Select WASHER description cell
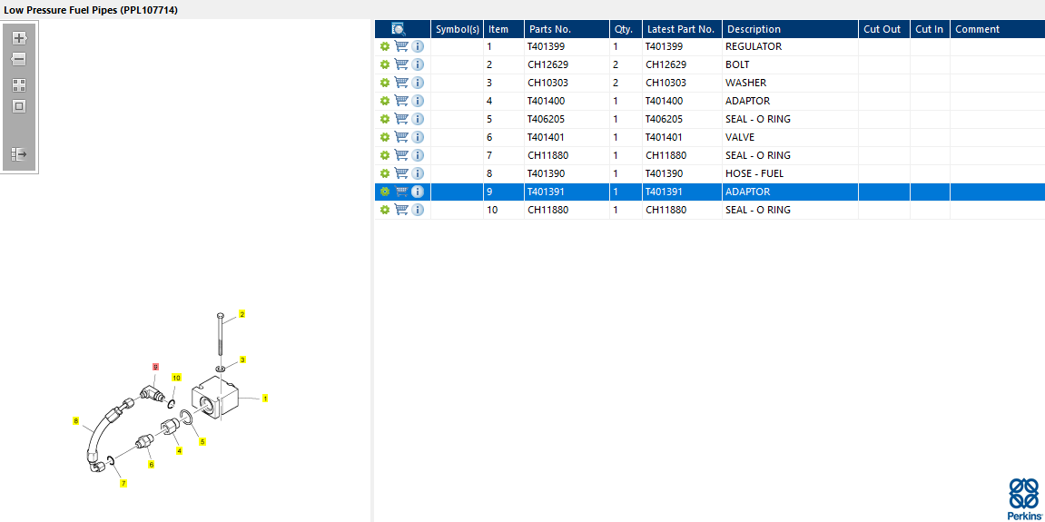Viewport: 1045px width, 522px height. pos(791,83)
